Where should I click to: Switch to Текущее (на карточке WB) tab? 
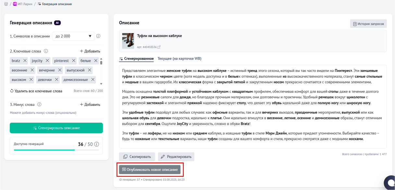[x=179, y=59]
